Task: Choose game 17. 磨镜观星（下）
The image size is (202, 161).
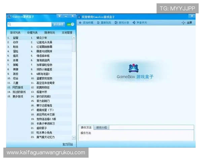Action: pos(51,110)
